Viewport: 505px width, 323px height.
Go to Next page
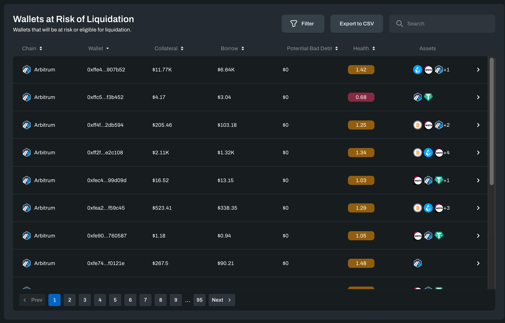click(221, 300)
